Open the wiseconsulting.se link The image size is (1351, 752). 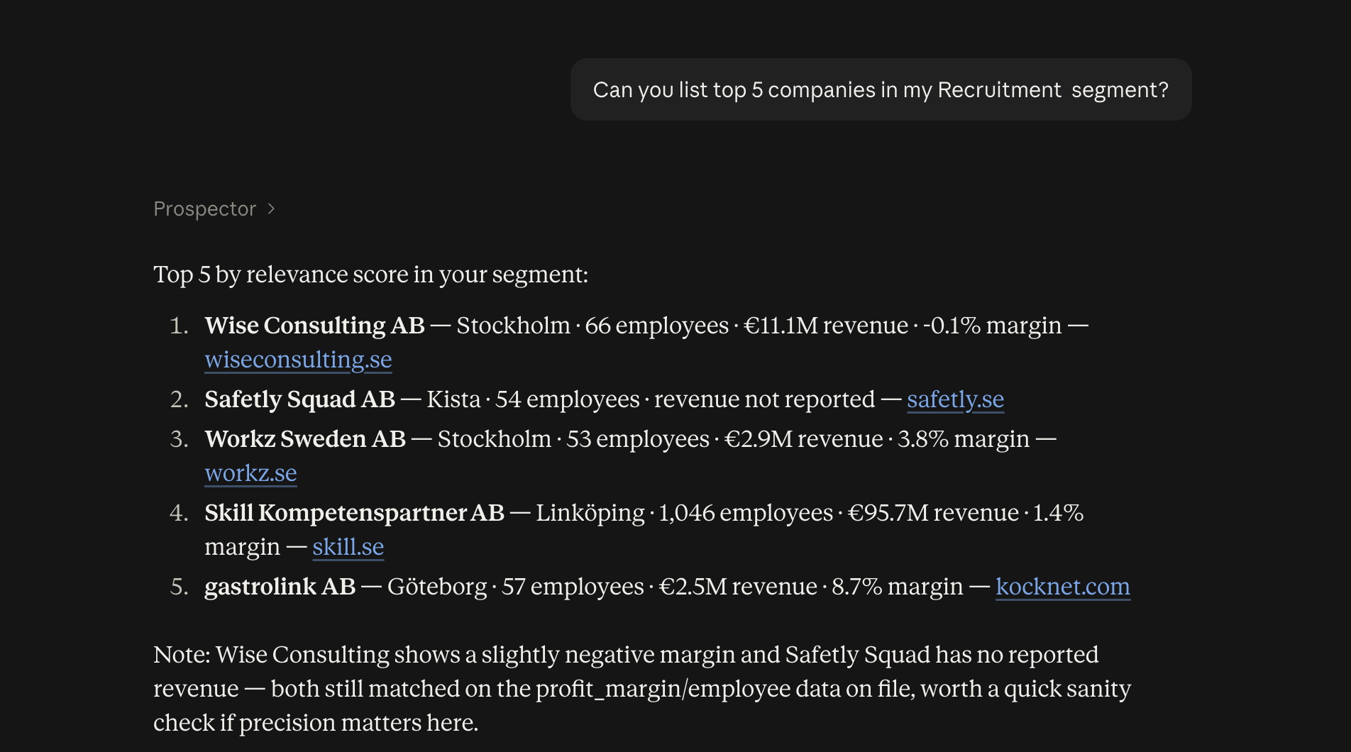(298, 360)
